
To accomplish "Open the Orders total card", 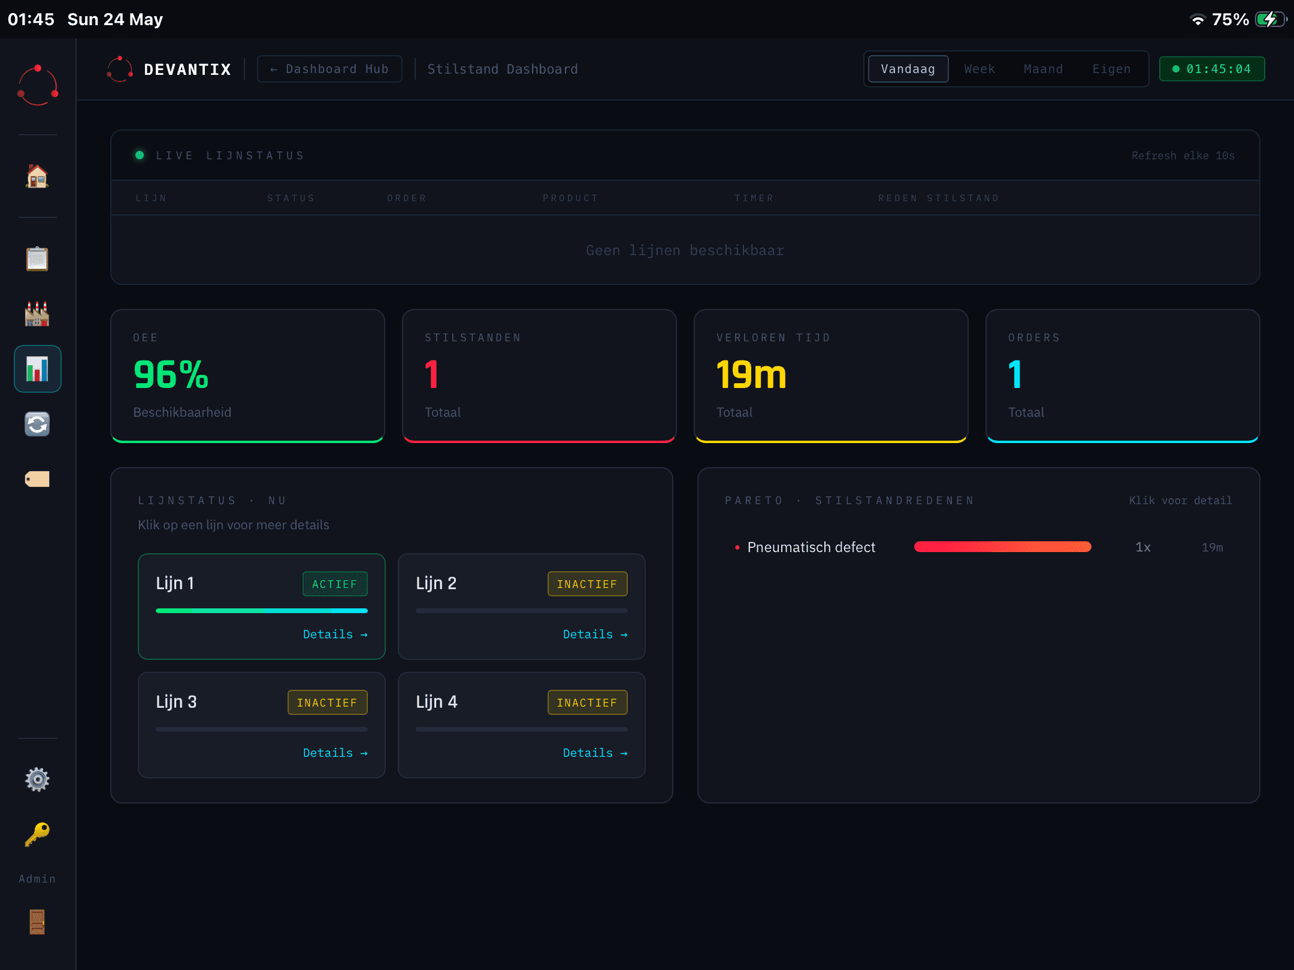I will pos(1123,376).
